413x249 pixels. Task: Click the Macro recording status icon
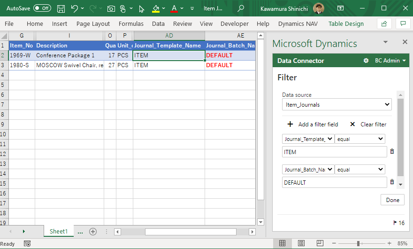[x=27, y=244]
